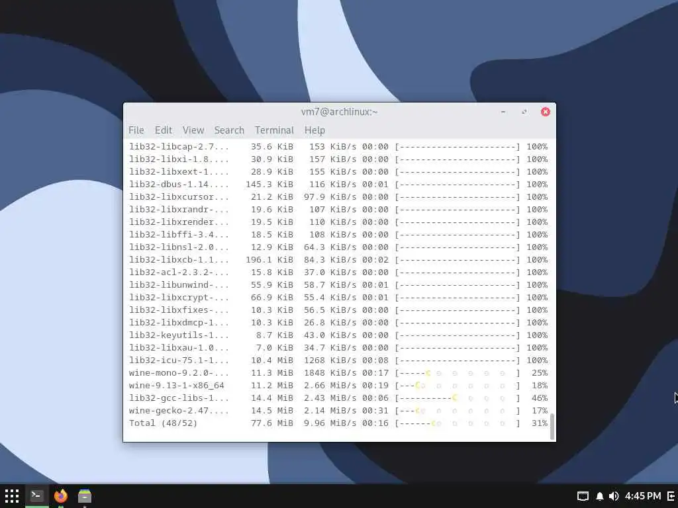Click the terminal icon in taskbar

coord(36,495)
